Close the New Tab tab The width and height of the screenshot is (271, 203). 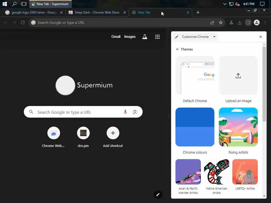click(x=188, y=12)
